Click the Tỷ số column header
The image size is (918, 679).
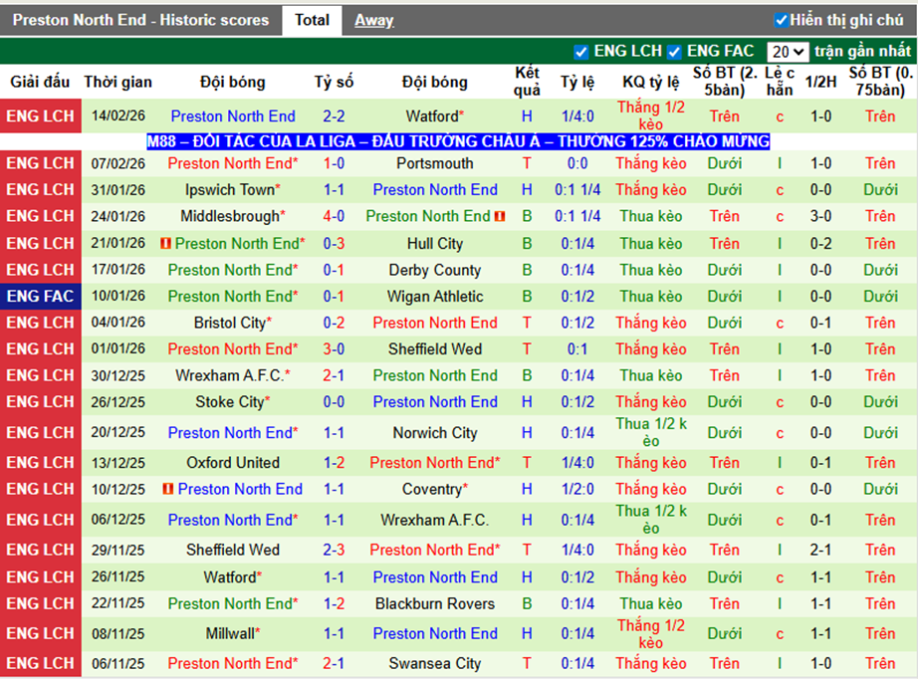click(x=334, y=82)
